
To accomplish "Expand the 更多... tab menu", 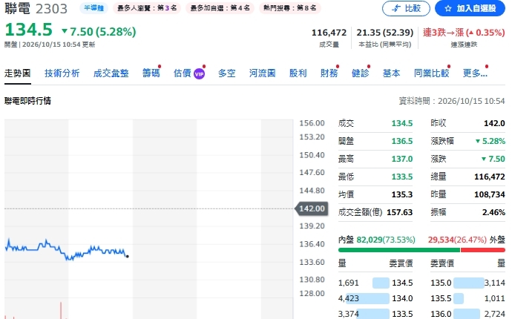I will (475, 73).
